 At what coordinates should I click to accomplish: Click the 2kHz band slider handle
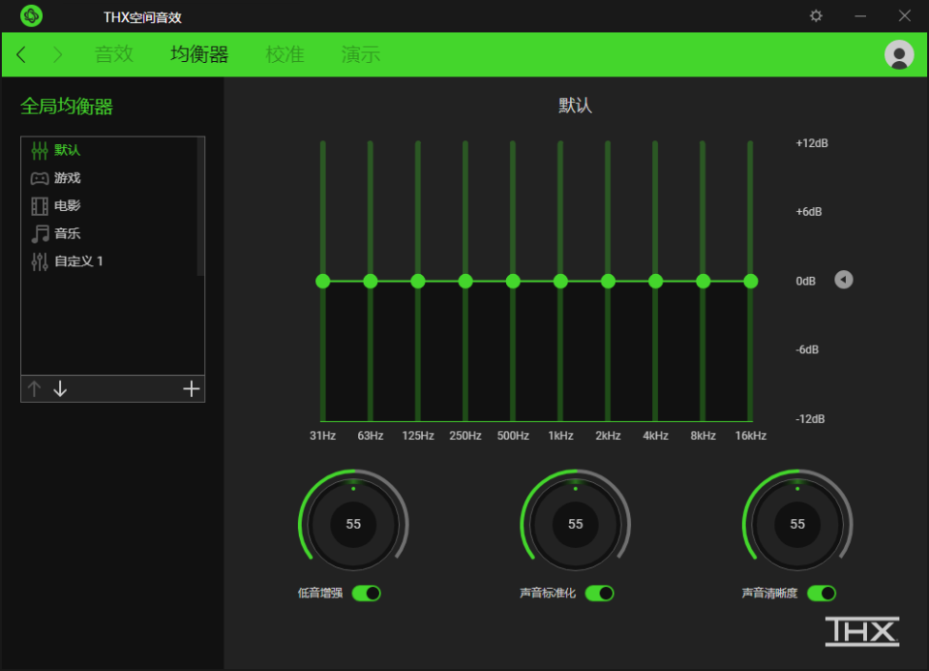pyautogui.click(x=608, y=282)
